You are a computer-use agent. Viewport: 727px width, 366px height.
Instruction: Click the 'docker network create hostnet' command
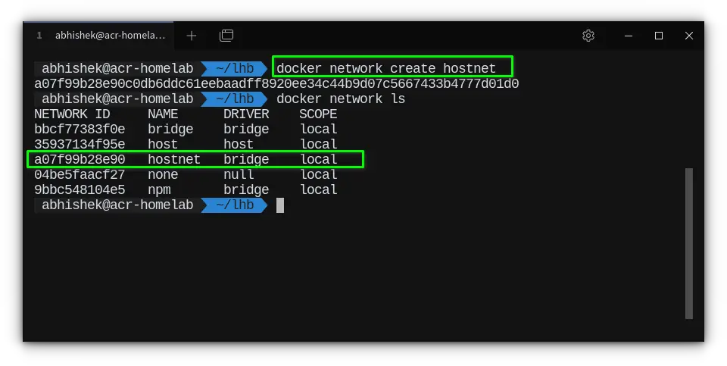coord(386,68)
